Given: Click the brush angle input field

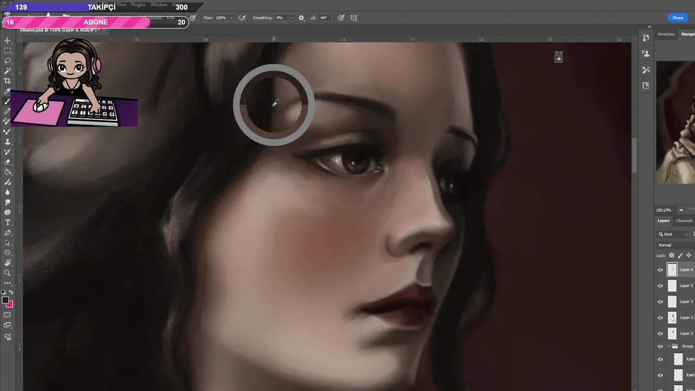Looking at the screenshot, I should [x=323, y=18].
